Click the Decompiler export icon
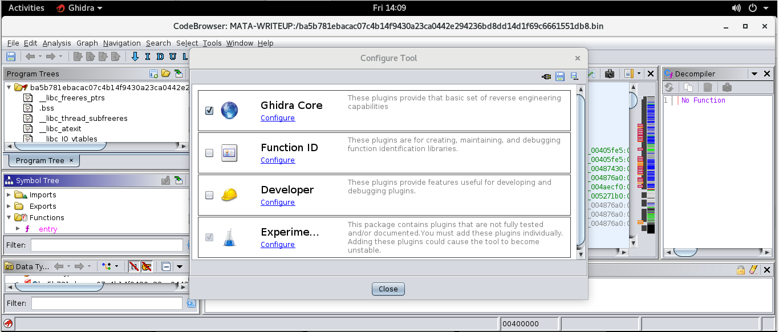This screenshot has height=332, width=779. (x=708, y=88)
